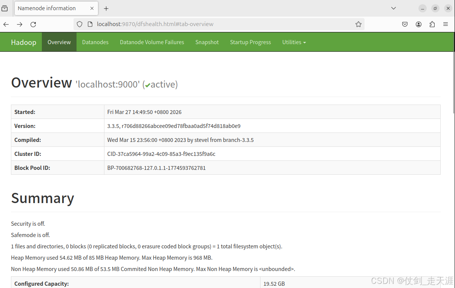
Task: Switch to the Datanodes tab
Action: pyautogui.click(x=95, y=42)
